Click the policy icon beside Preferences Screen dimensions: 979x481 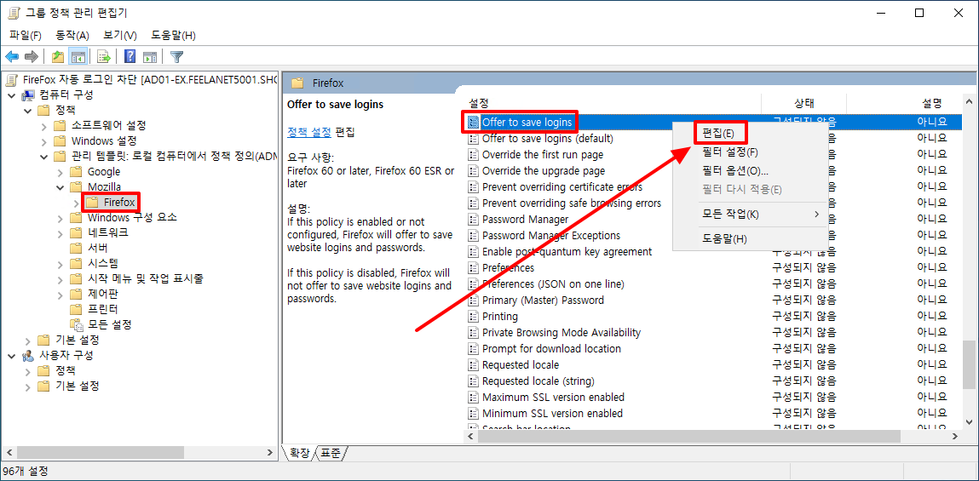[473, 268]
